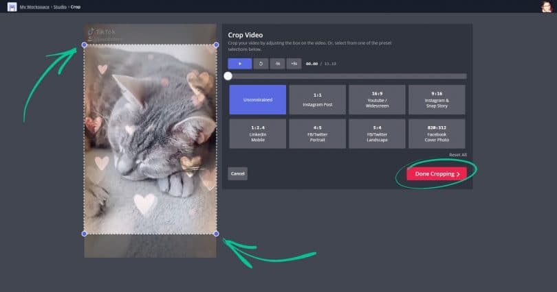Pick 16:9 Youtube Widescreen preset
Image resolution: width=557 pixels, height=292 pixels.
[376, 99]
